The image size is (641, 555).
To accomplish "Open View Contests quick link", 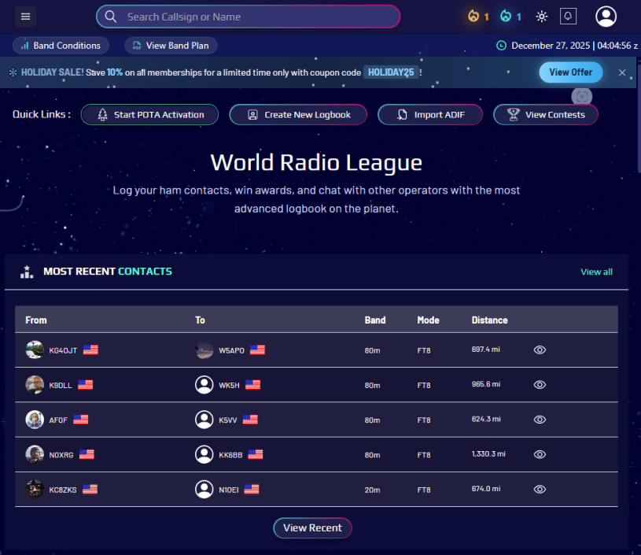I will point(546,115).
